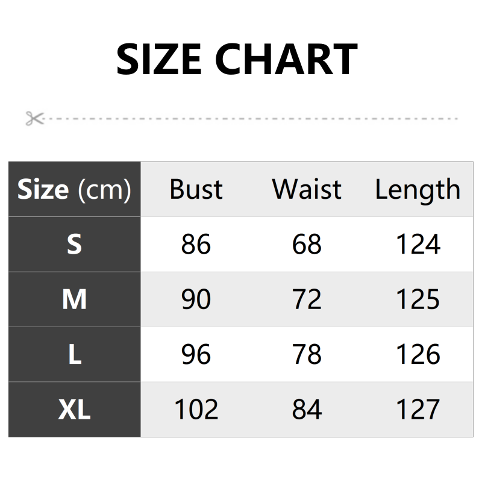Click the XL bust value 102
The height and width of the screenshot is (482, 482).
pos(196,410)
